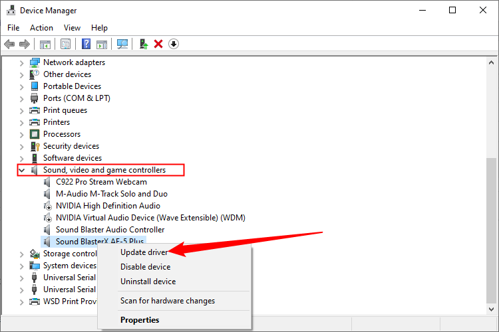499x332 pixels.
Task: Click the Other devices icon
Action: click(x=35, y=74)
